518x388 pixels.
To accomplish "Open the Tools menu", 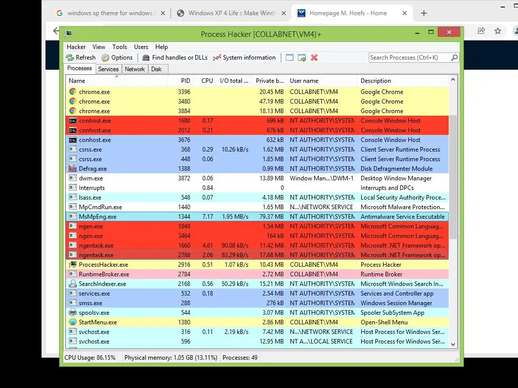I will [119, 47].
